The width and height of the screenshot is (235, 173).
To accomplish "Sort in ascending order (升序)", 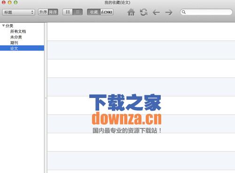I will tap(43, 12).
